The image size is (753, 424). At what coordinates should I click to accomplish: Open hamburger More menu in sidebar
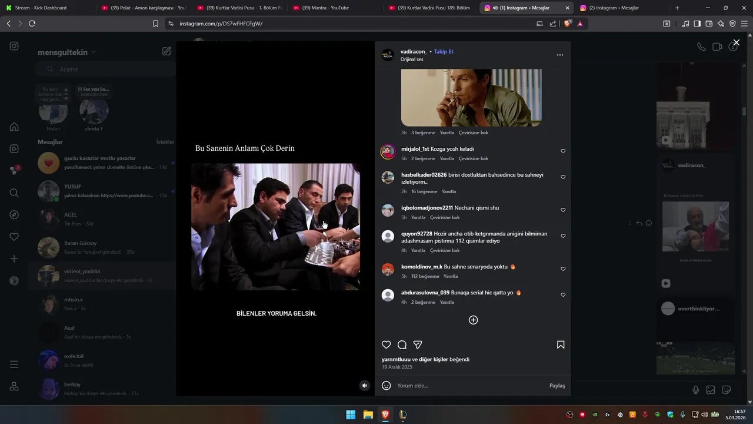tap(14, 365)
